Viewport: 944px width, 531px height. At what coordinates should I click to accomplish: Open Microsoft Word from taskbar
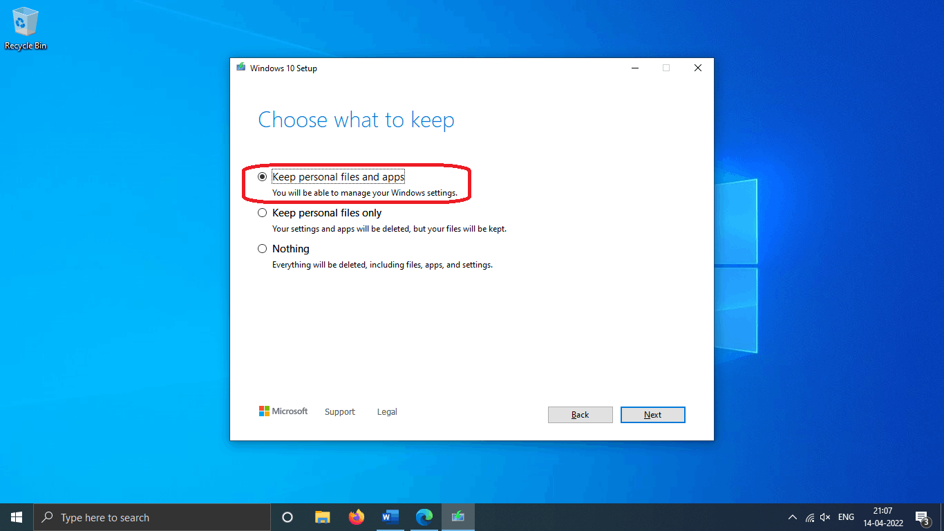click(x=390, y=517)
